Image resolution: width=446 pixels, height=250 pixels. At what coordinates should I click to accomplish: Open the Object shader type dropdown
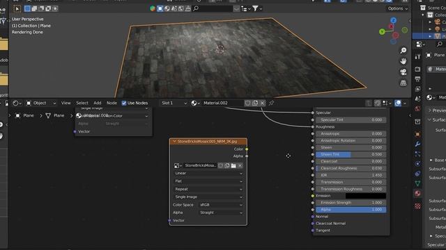coord(41,103)
